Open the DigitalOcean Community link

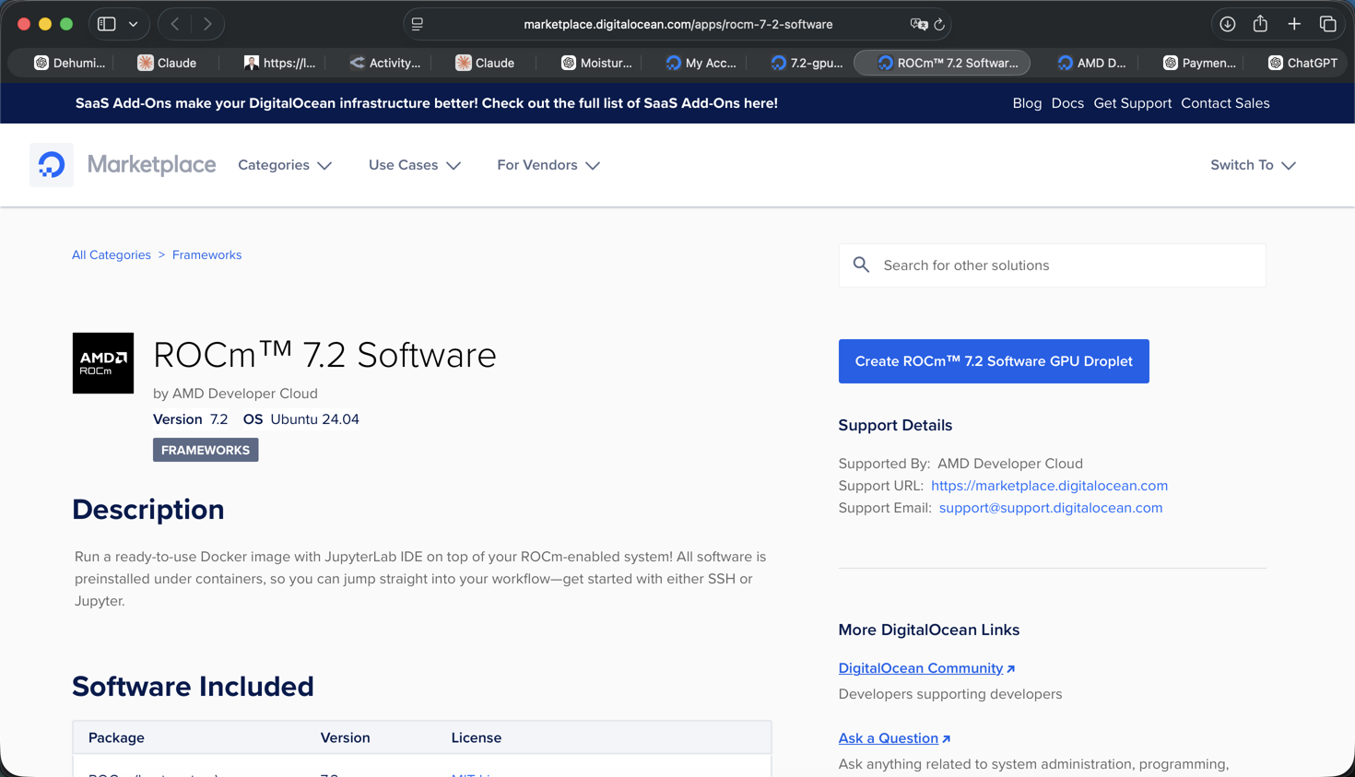(x=926, y=668)
